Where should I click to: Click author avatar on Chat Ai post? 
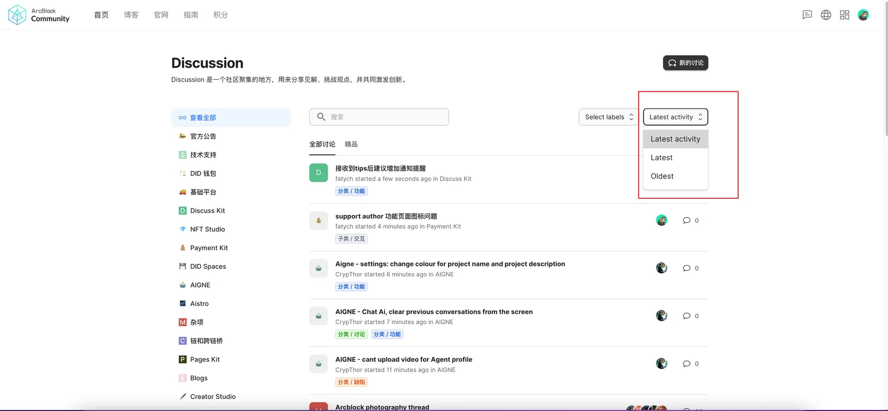click(662, 316)
